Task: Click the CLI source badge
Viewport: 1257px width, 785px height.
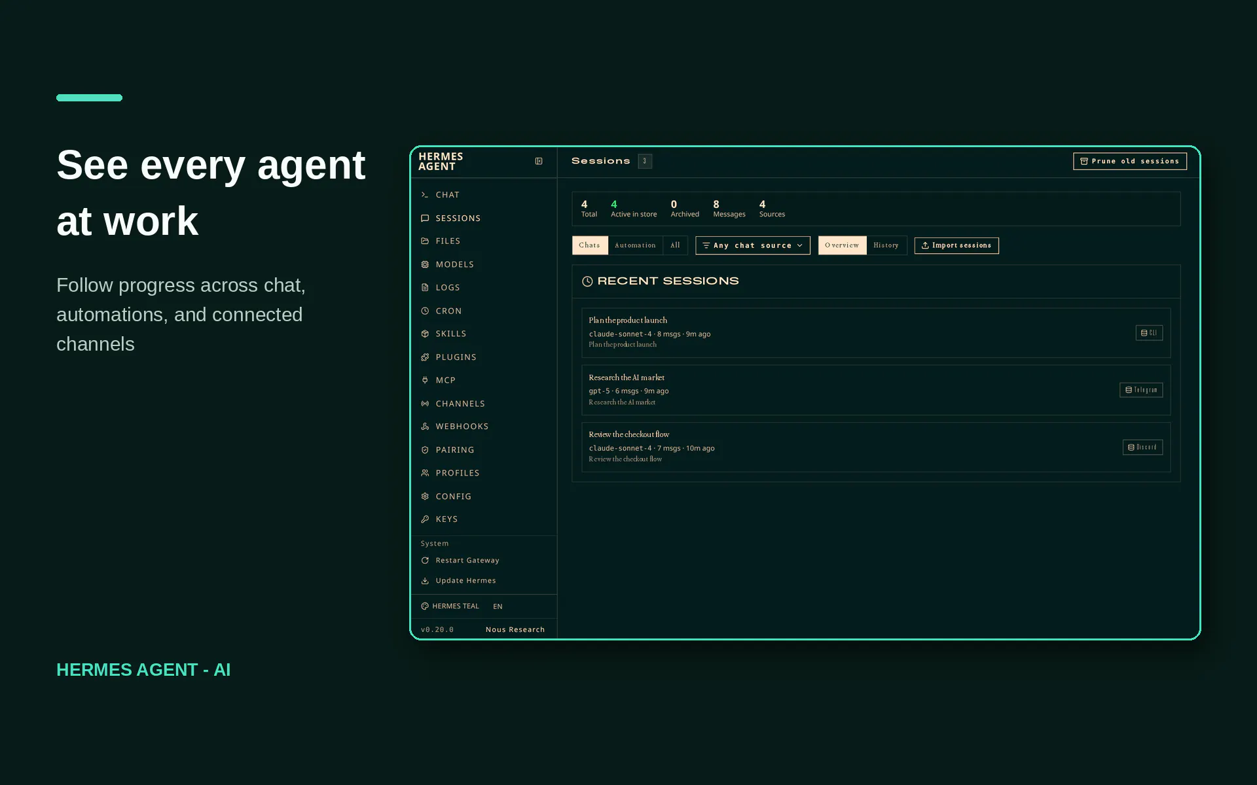Action: click(x=1149, y=333)
